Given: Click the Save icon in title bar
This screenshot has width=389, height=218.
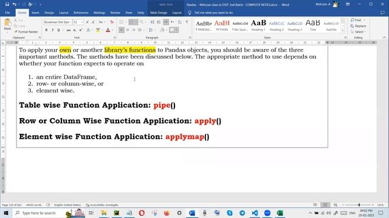Looking at the screenshot, I should pyautogui.click(x=7, y=4).
